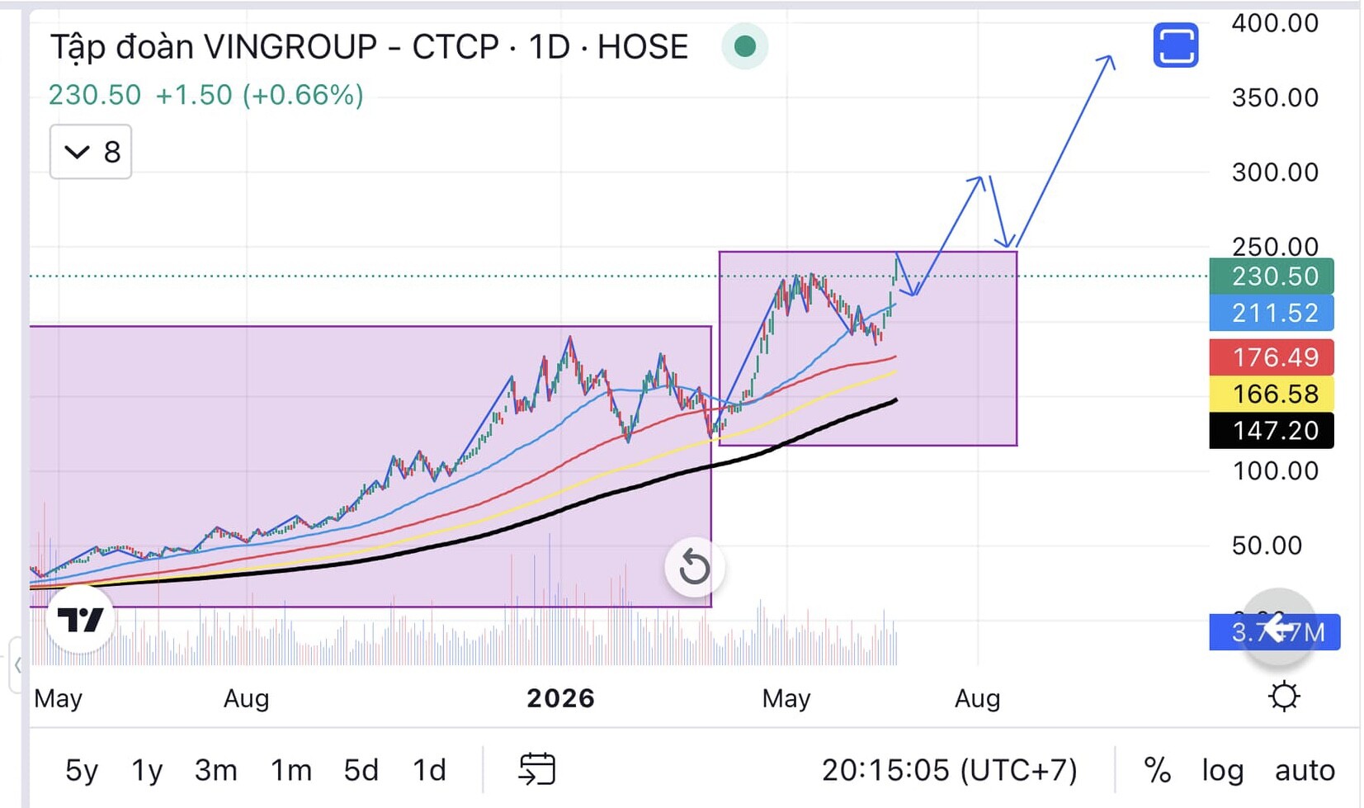This screenshot has height=808, width=1364.
Task: Toggle auto scale mode
Action: (x=1305, y=770)
